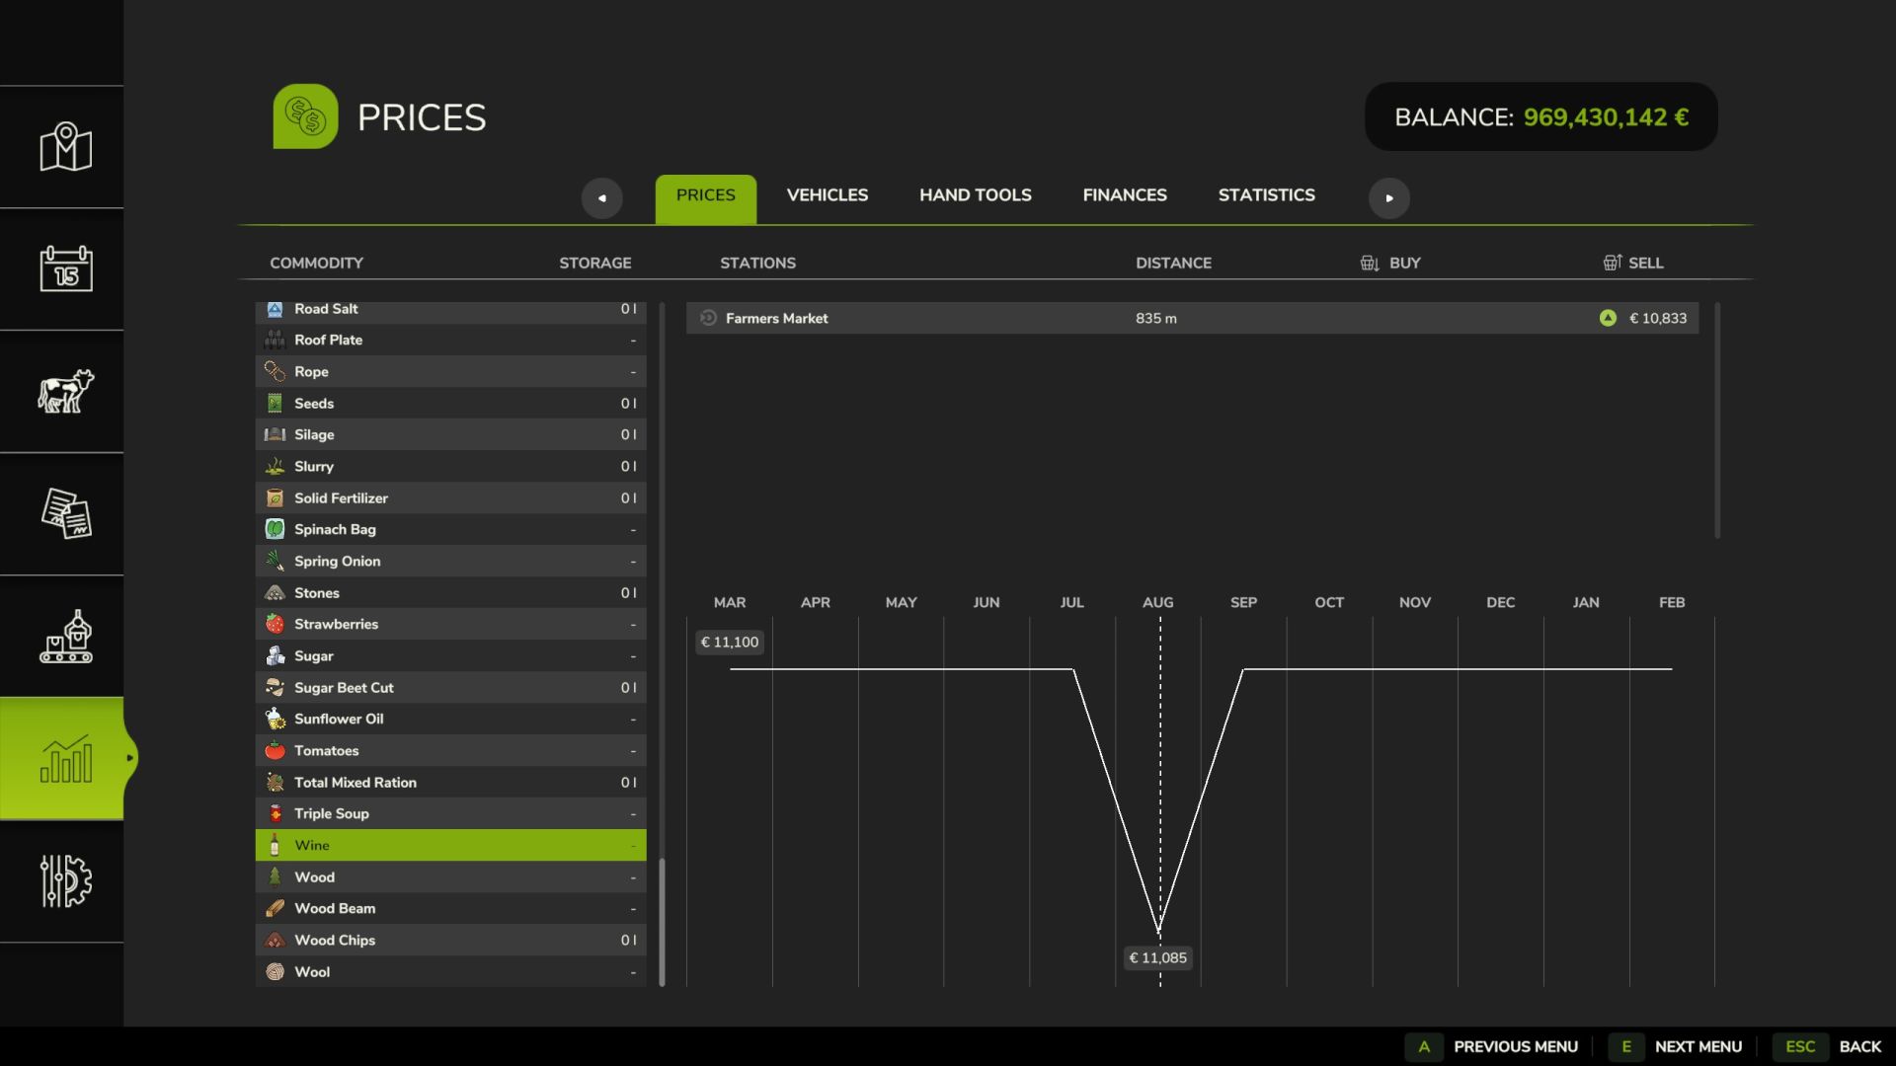Go to next tab page arrow
Viewport: 1896px width, 1066px height.
coord(1388,197)
